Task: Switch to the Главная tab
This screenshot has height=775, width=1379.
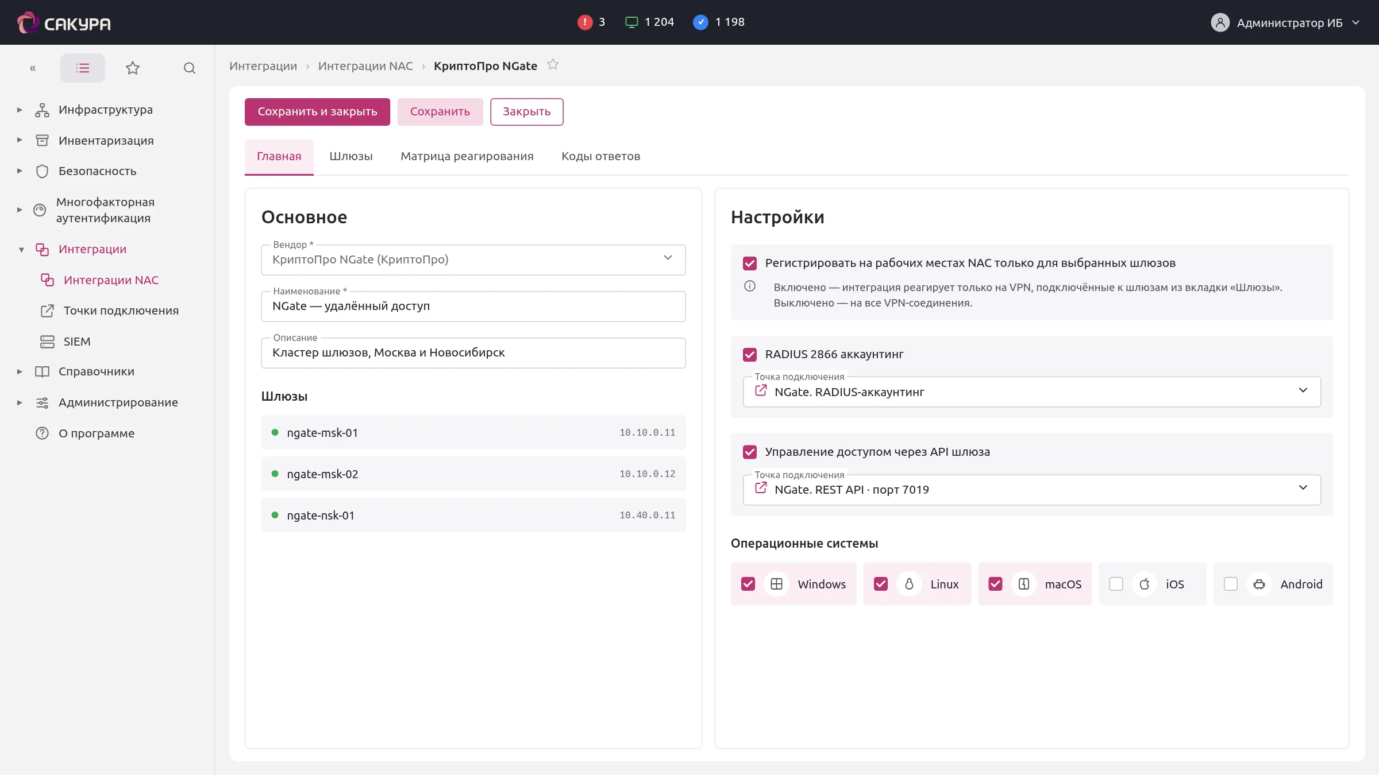Action: tap(279, 156)
